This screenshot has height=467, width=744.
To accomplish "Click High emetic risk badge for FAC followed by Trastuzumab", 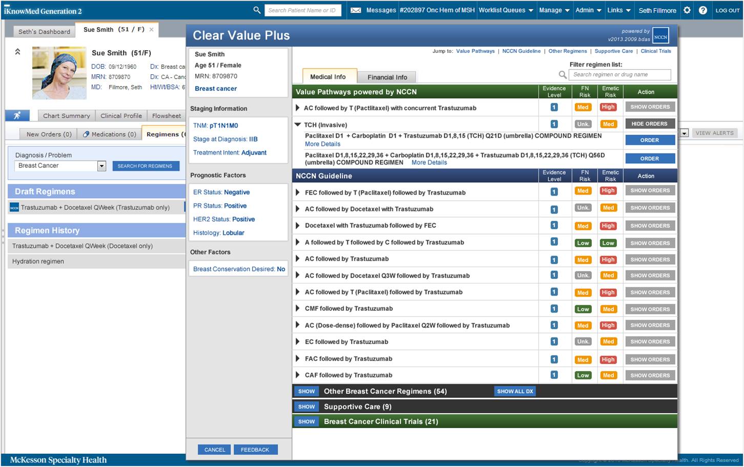I will tap(608, 359).
